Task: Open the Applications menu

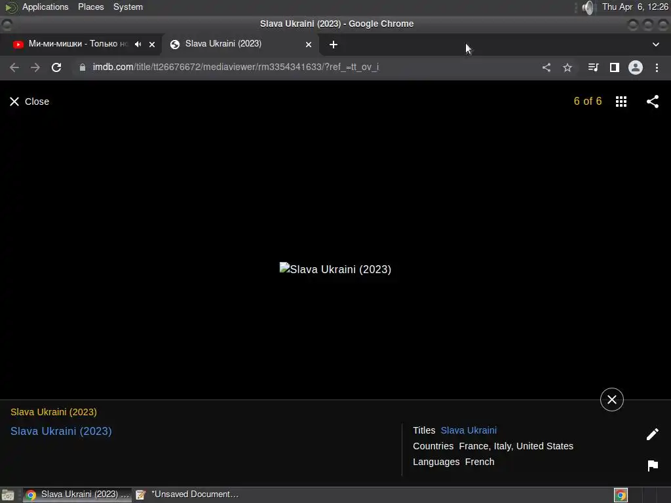Action: pos(45,7)
